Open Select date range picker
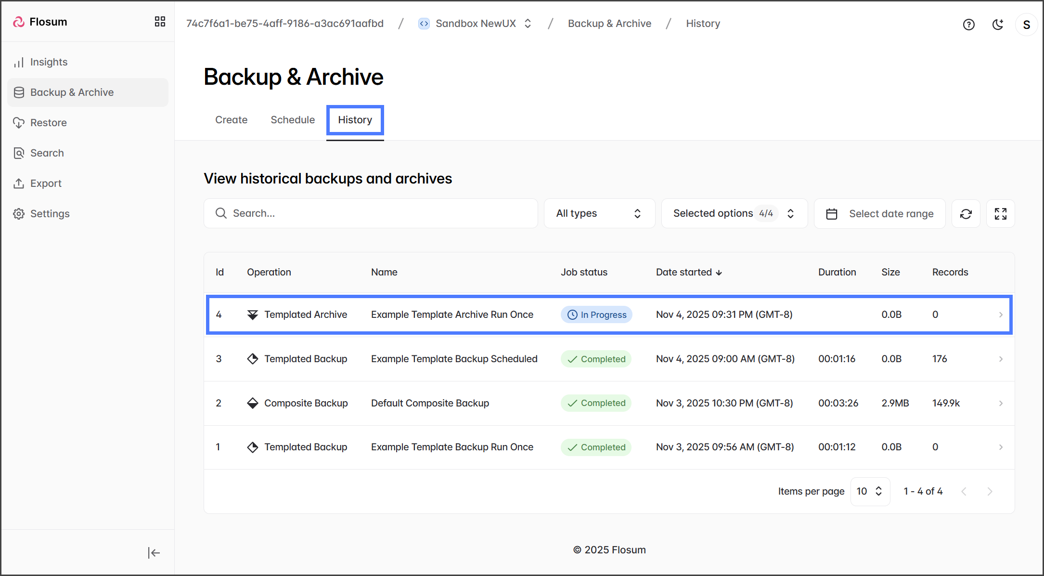 (879, 214)
